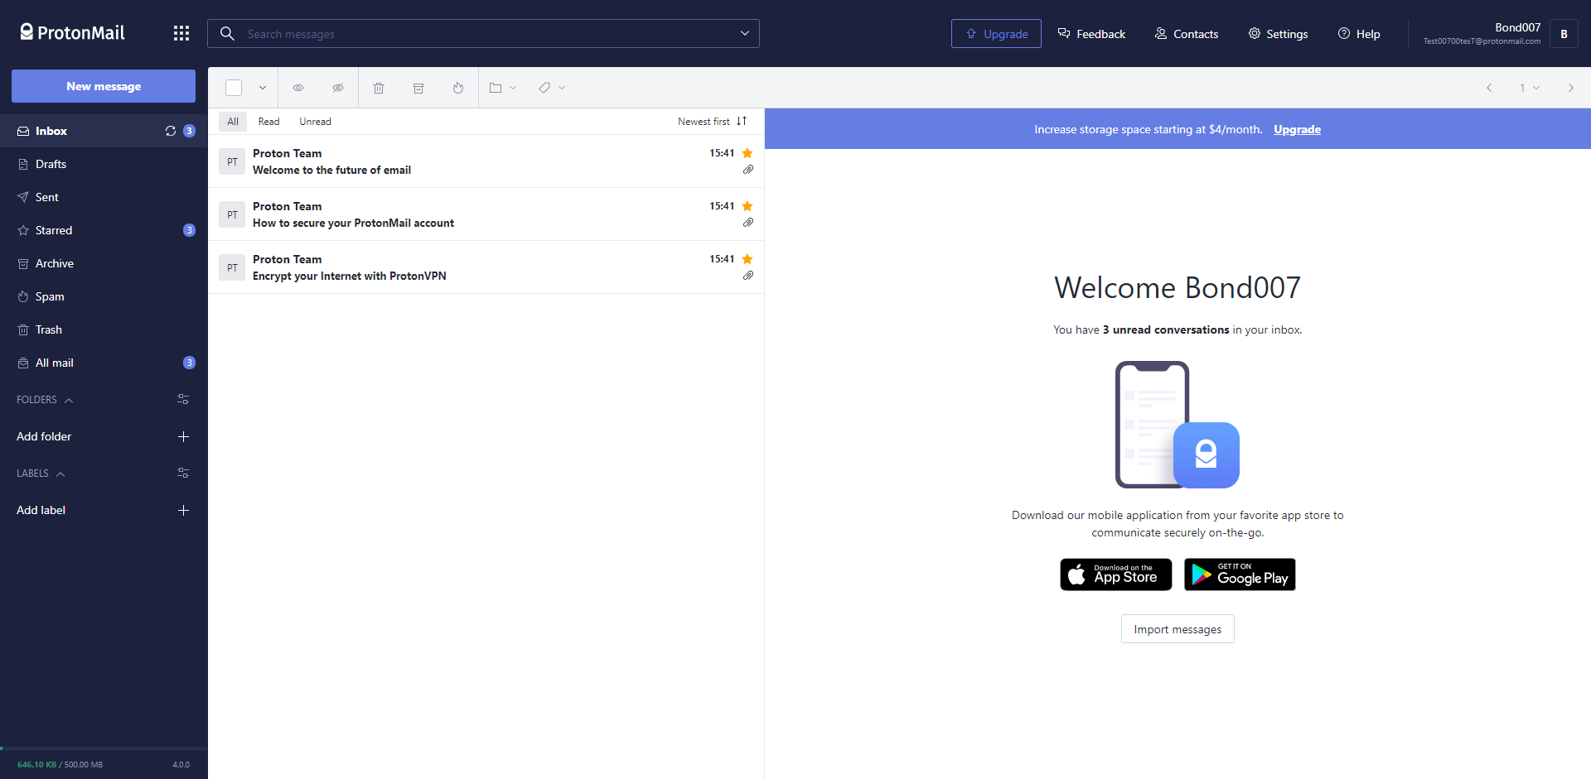Check the select-all messages checkbox
This screenshot has width=1591, height=779.
[x=234, y=88]
